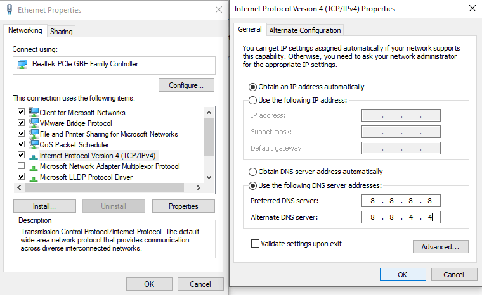The width and height of the screenshot is (482, 295).
Task: Click the File and Printer Sharing icon
Action: point(33,134)
